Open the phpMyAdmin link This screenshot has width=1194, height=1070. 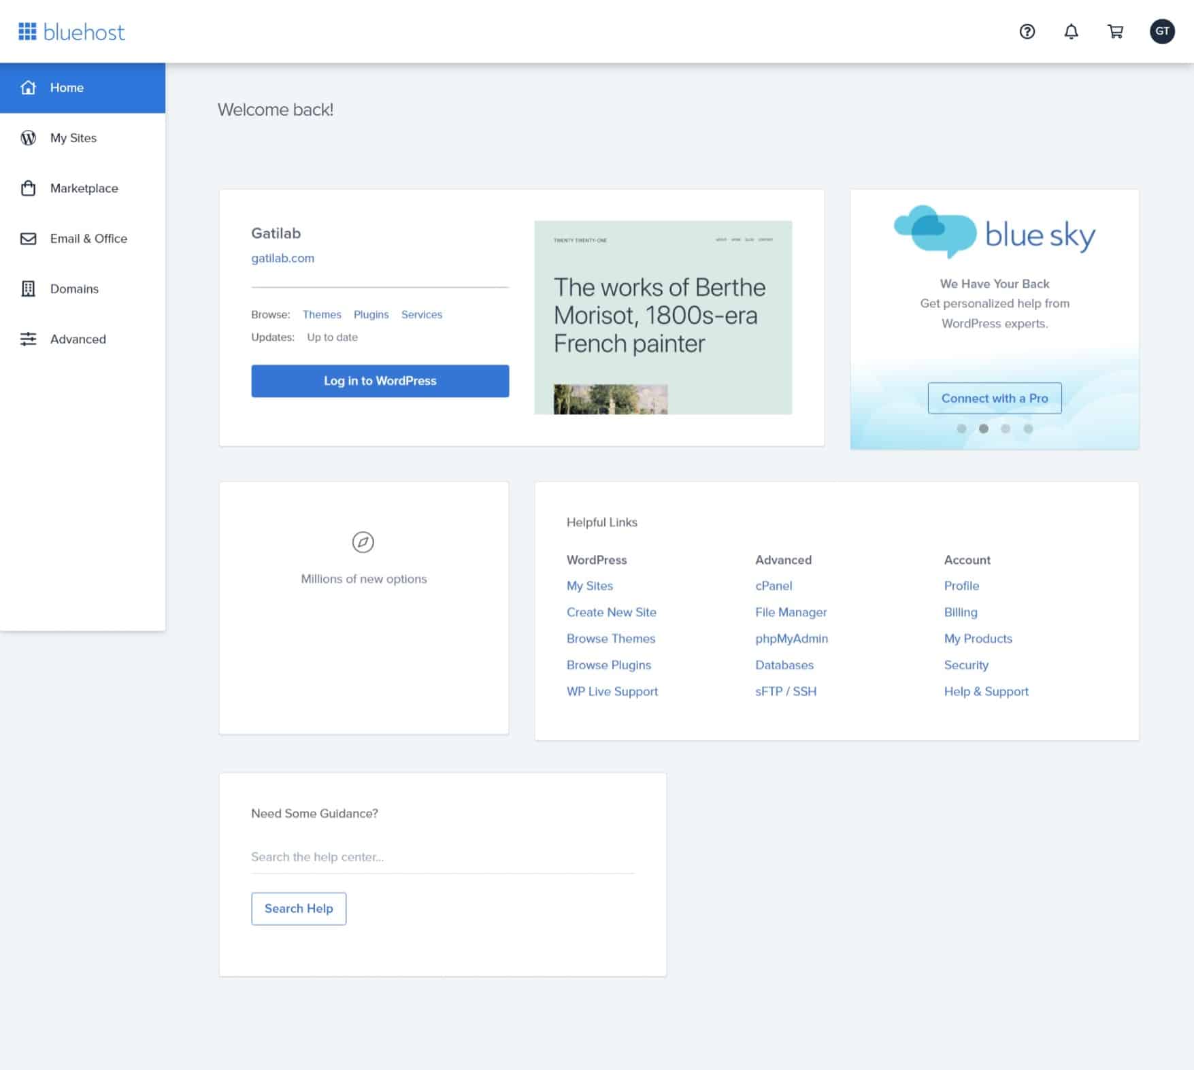pyautogui.click(x=791, y=638)
